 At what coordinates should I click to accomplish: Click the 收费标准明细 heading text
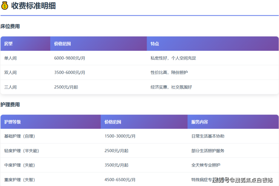pos(34,6)
